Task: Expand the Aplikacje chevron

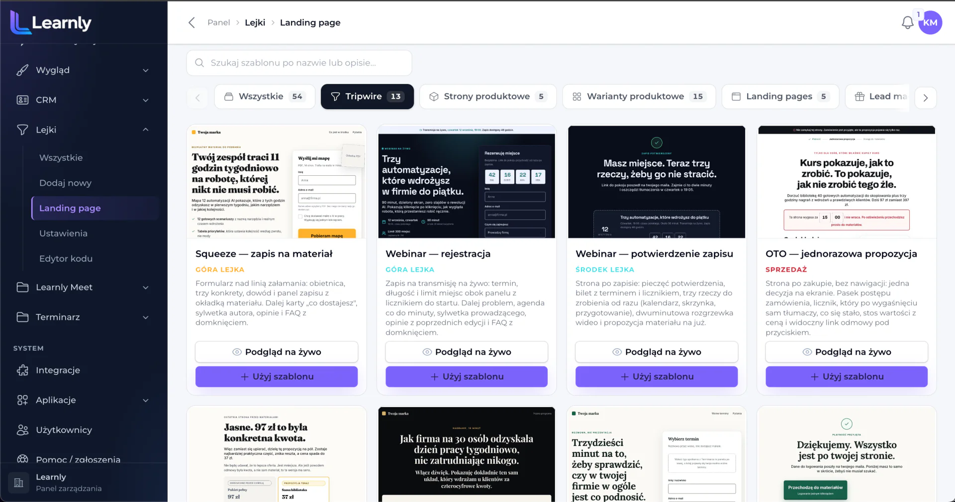Action: 146,400
